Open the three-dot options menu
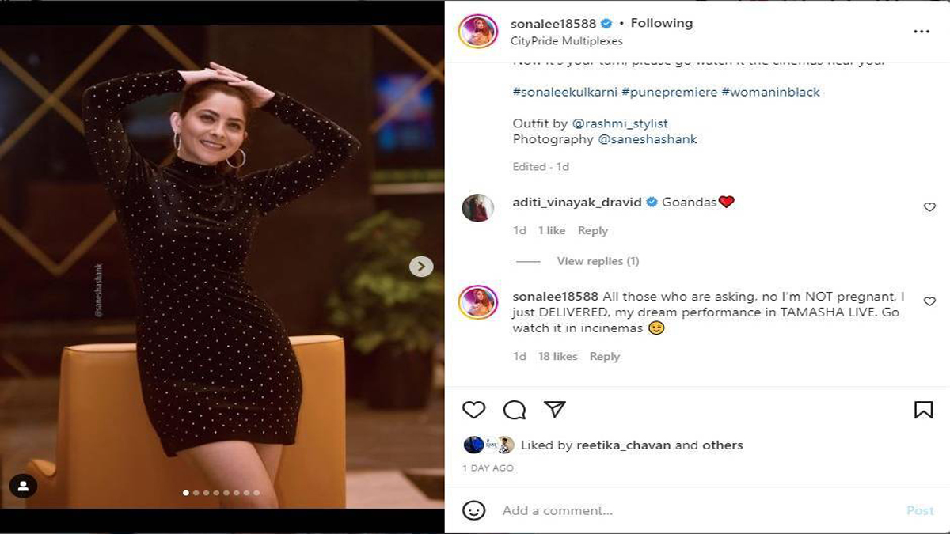Screen dimensions: 950x534 921,30
